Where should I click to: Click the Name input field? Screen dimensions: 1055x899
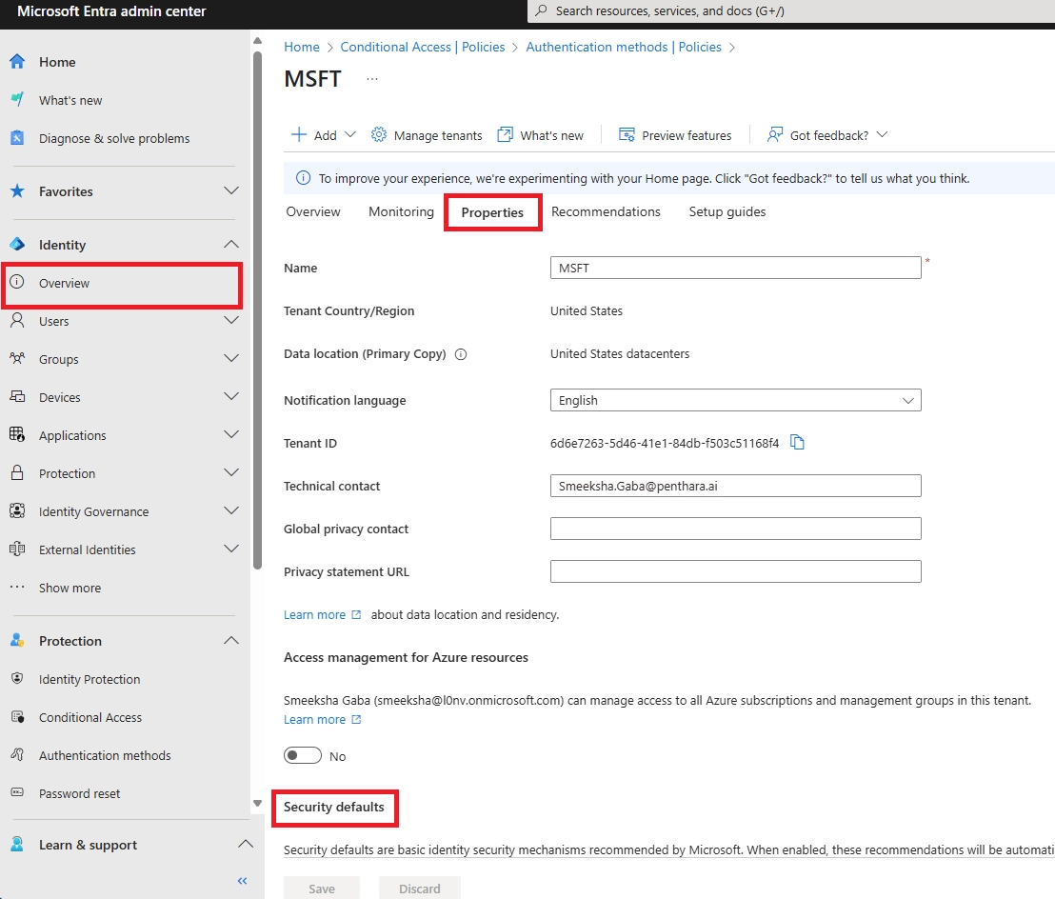tap(735, 268)
